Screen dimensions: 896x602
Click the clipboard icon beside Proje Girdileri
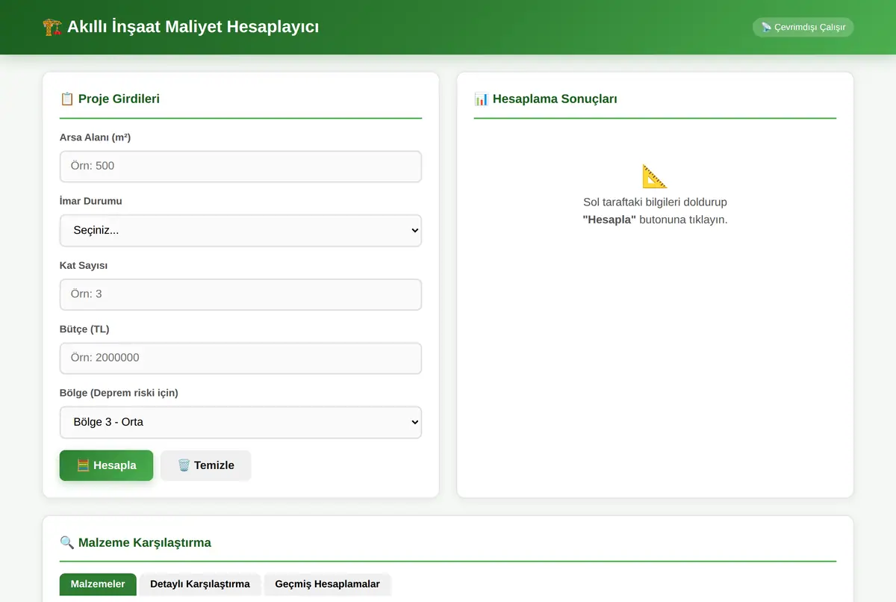(x=67, y=99)
